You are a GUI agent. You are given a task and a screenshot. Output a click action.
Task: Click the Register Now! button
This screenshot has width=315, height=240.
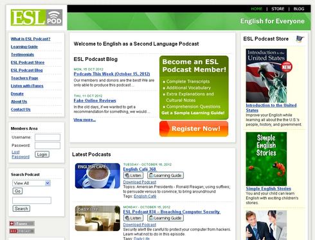click(194, 128)
